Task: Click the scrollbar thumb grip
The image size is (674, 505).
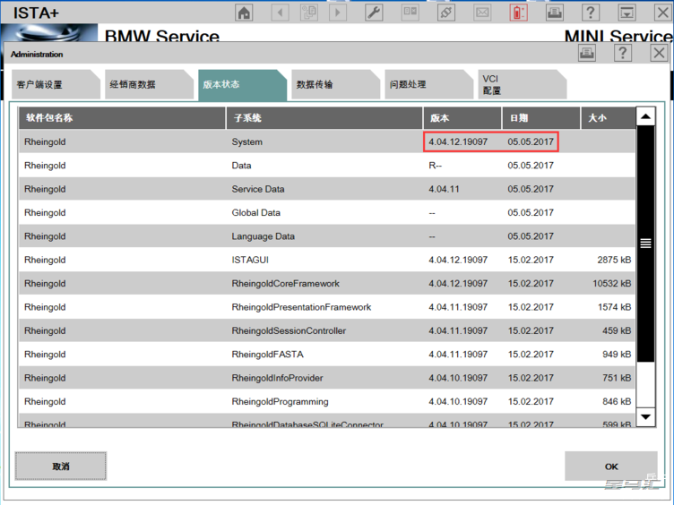Action: point(645,244)
